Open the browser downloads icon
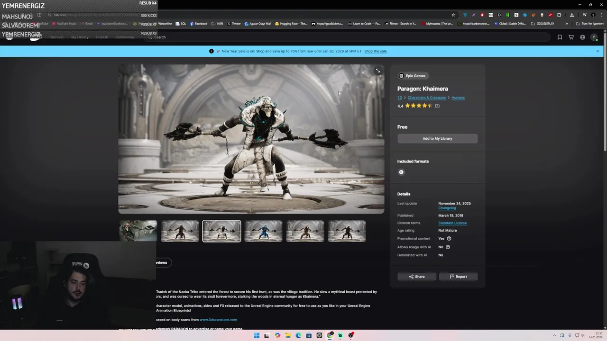Image resolution: width=607 pixels, height=341 pixels. pos(572,15)
